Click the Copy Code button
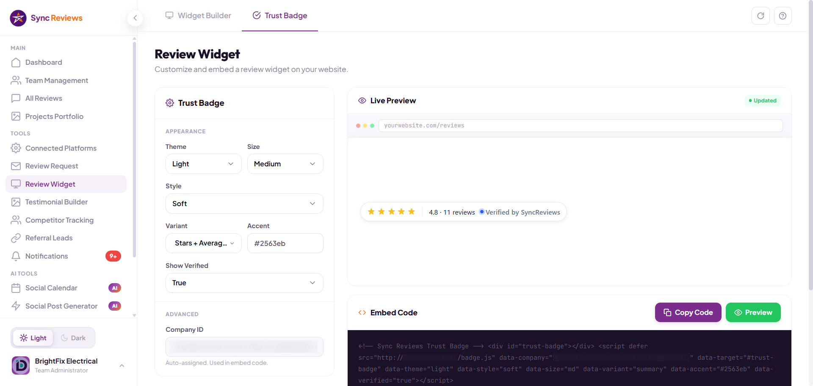This screenshot has width=813, height=386. (688, 312)
